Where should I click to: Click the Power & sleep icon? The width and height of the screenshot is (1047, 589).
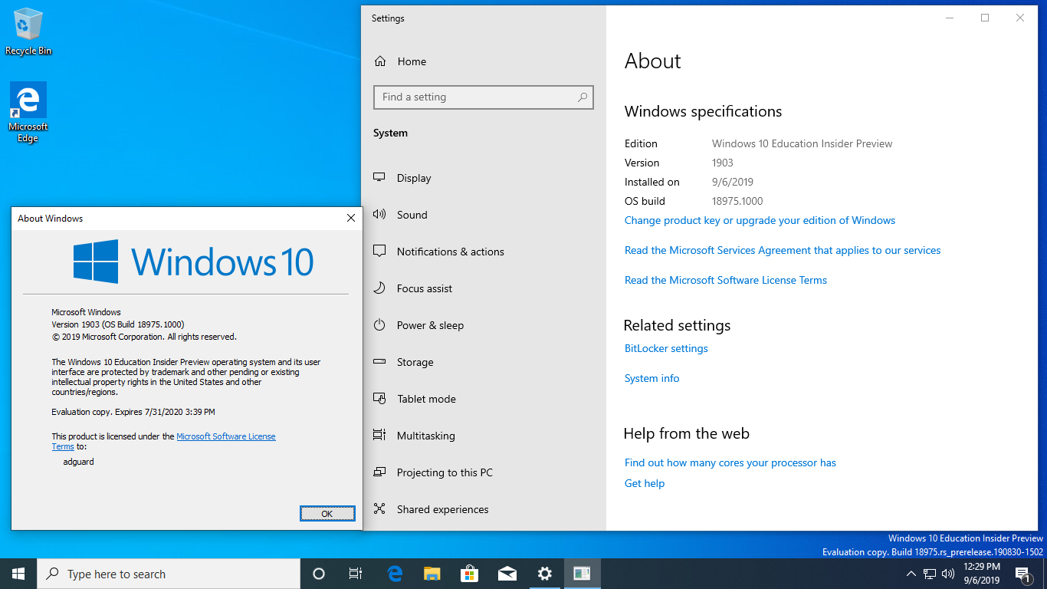[379, 325]
